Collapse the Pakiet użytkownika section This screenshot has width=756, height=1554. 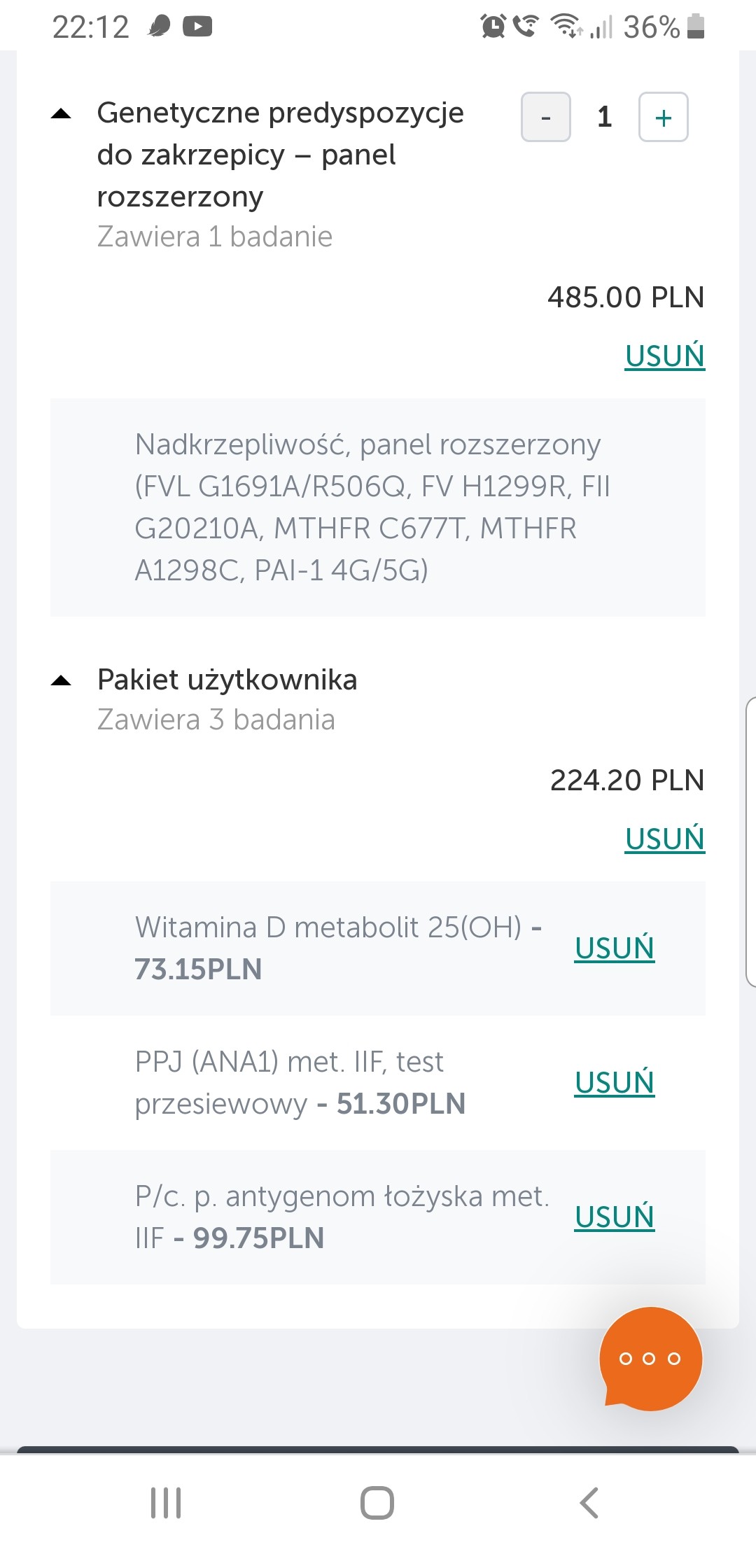click(x=62, y=680)
